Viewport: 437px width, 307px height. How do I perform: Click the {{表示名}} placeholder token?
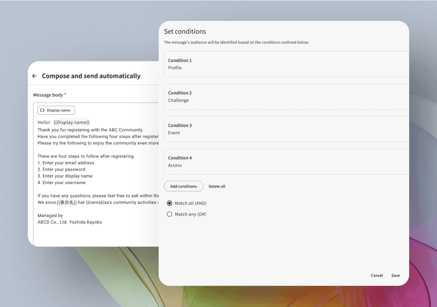click(x=67, y=202)
